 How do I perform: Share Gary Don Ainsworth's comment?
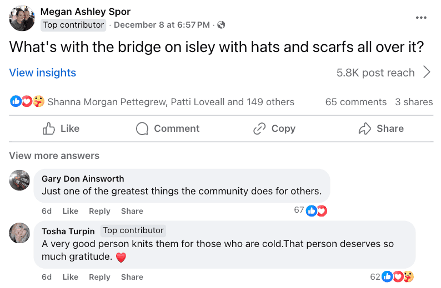click(x=132, y=211)
